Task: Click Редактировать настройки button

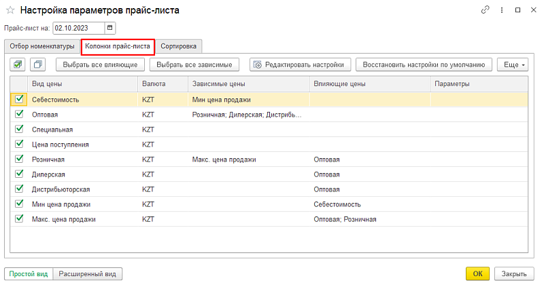Action: click(x=301, y=64)
